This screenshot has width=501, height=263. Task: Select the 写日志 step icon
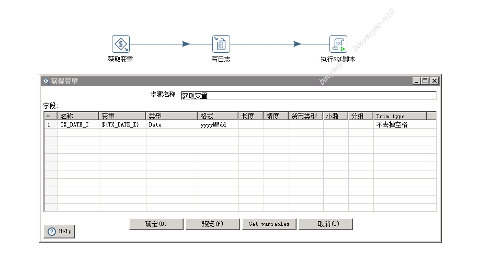[x=221, y=44]
